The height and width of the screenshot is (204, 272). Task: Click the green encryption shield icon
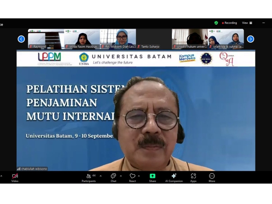(x=216, y=23)
